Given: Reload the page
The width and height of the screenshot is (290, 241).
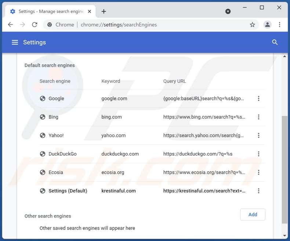Looking at the screenshot, I should click(x=35, y=25).
